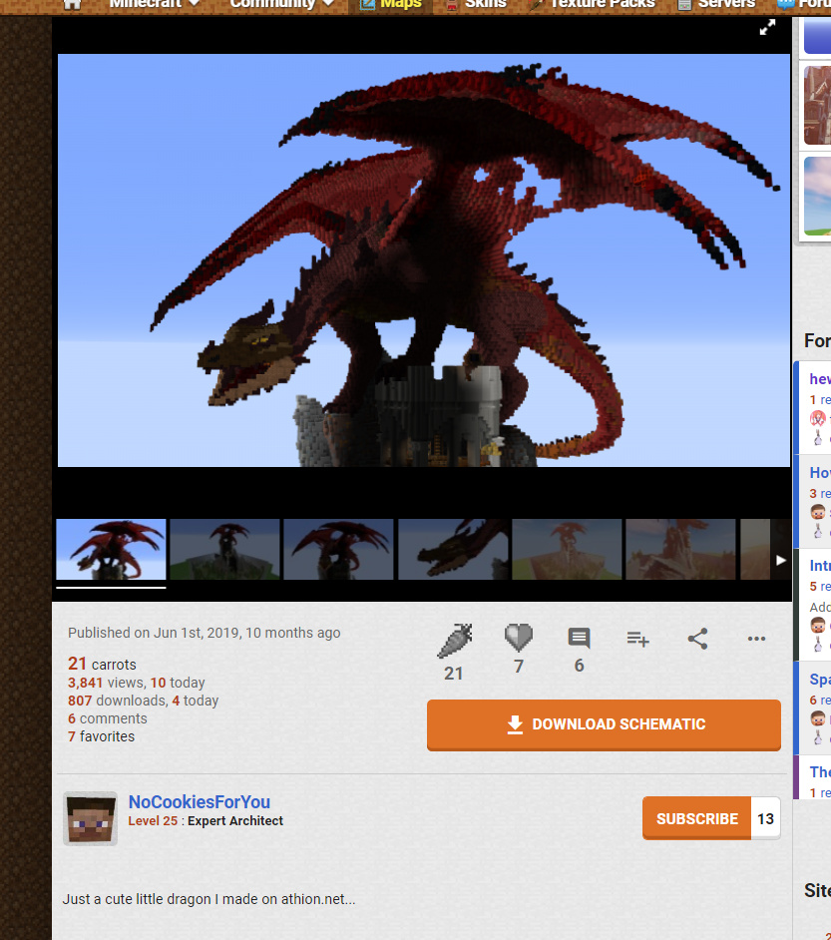The height and width of the screenshot is (940, 831).
Task: Select the first dragon thumbnail
Action: tap(111, 549)
